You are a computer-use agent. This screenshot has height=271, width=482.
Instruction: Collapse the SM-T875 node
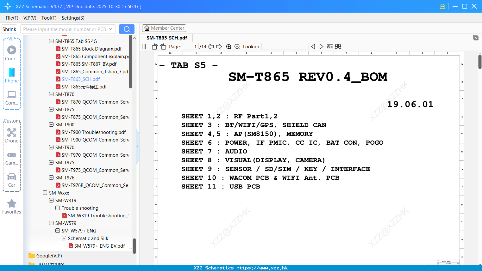pos(51,109)
